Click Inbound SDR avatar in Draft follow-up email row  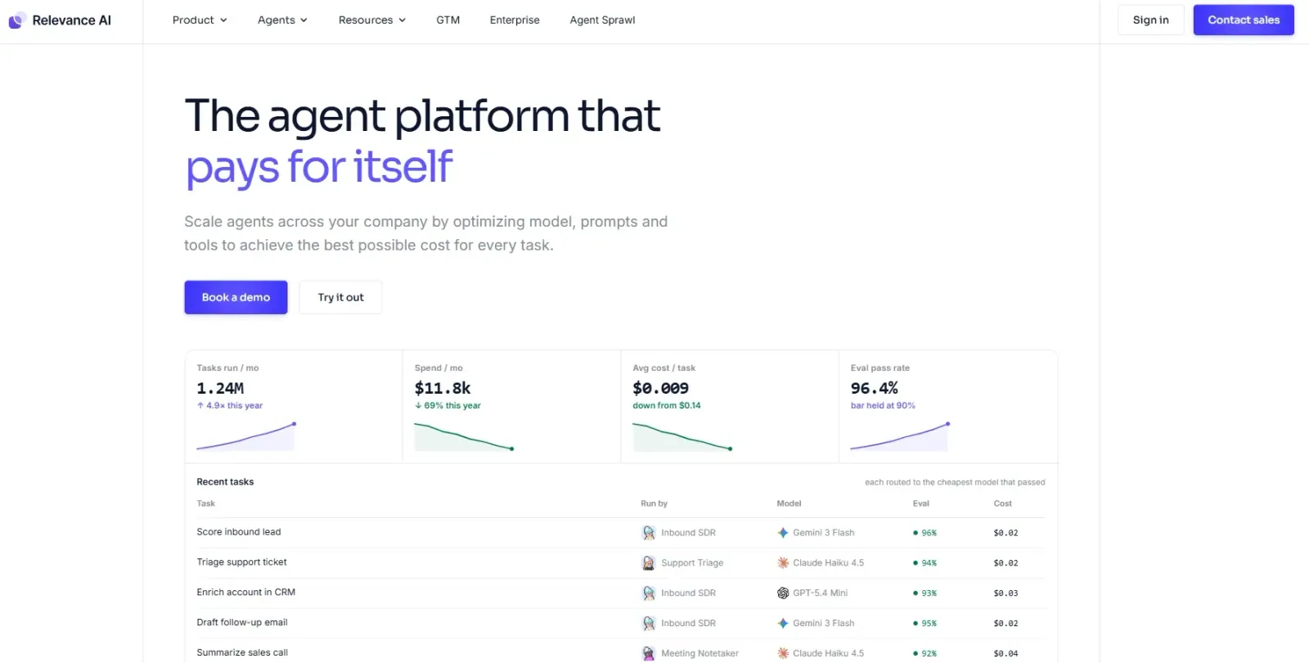click(649, 624)
